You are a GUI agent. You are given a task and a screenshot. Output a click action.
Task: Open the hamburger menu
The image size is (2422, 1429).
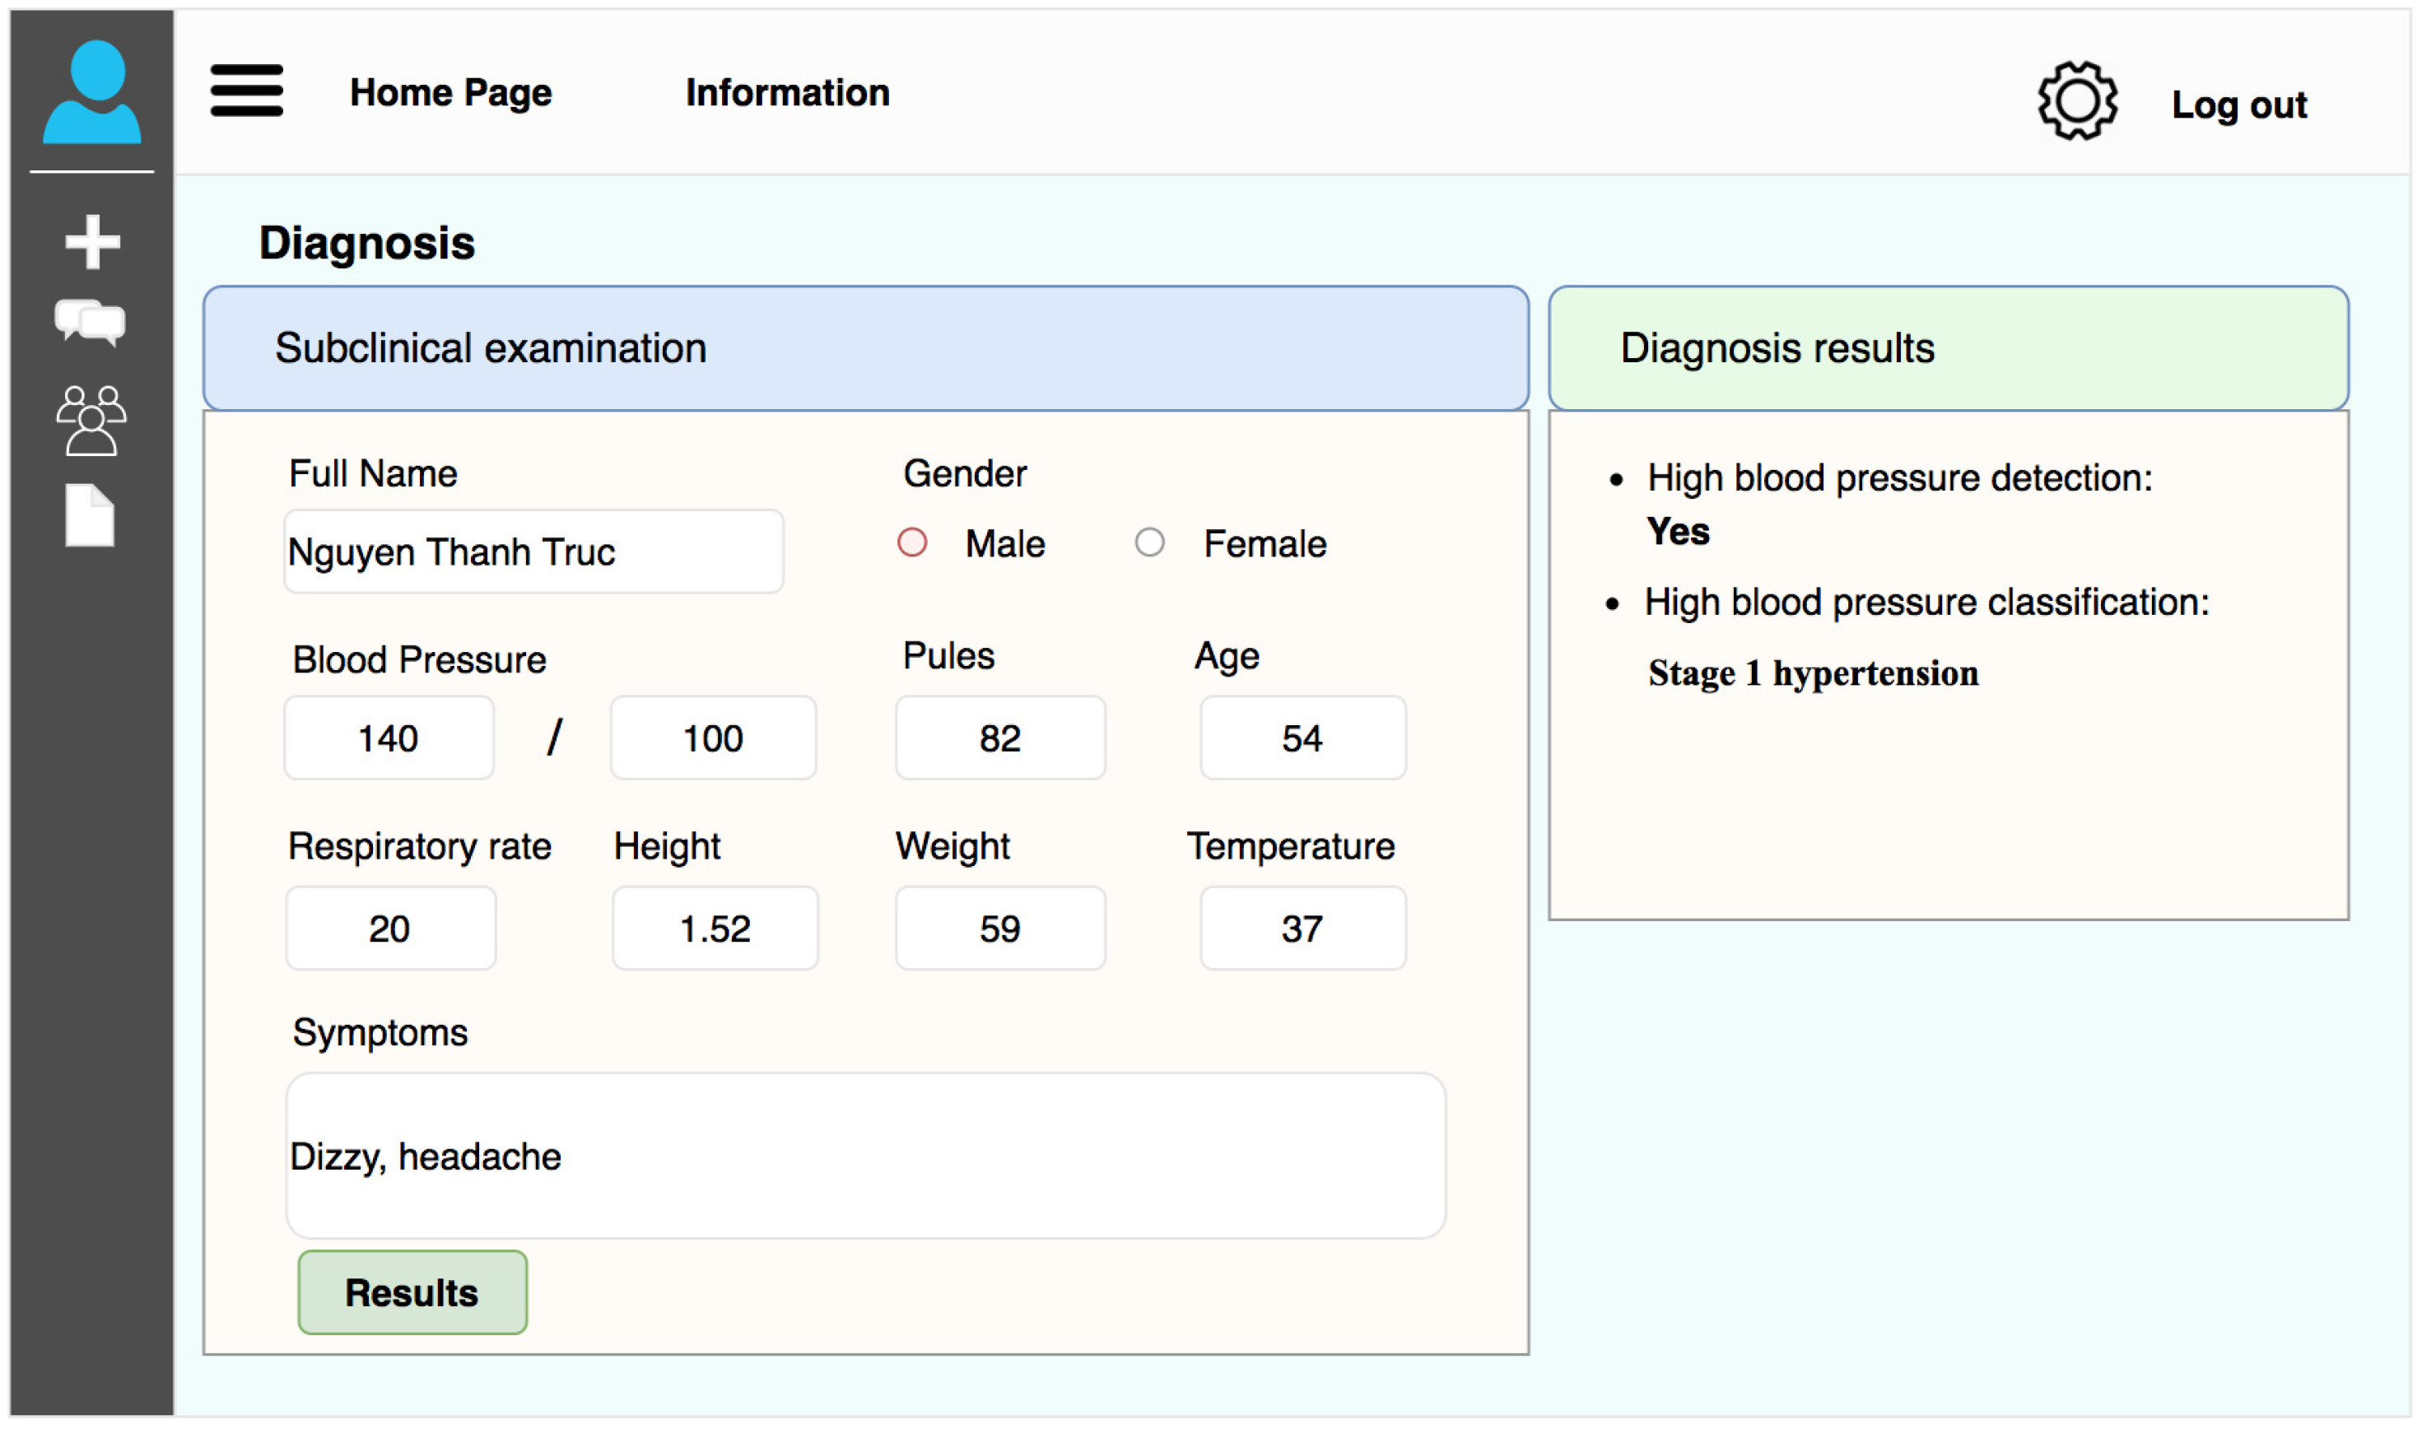click(x=246, y=91)
